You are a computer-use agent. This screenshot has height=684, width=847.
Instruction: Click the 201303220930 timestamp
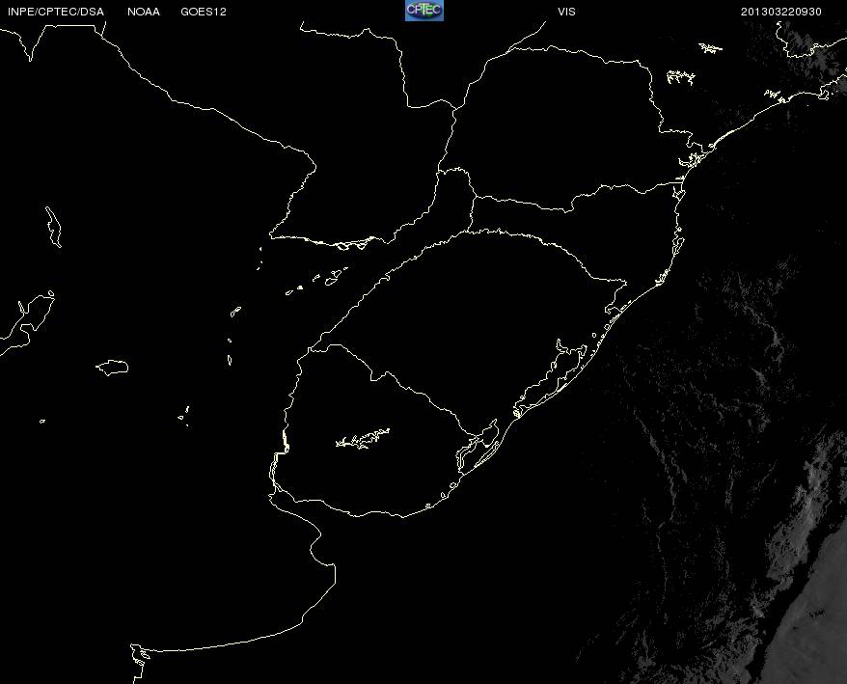pos(781,12)
